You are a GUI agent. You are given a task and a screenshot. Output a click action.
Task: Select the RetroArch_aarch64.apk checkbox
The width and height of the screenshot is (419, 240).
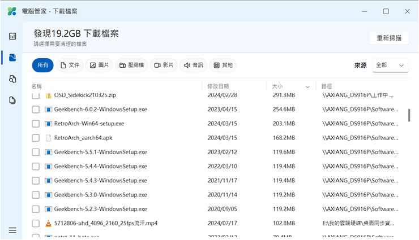click(x=36, y=138)
